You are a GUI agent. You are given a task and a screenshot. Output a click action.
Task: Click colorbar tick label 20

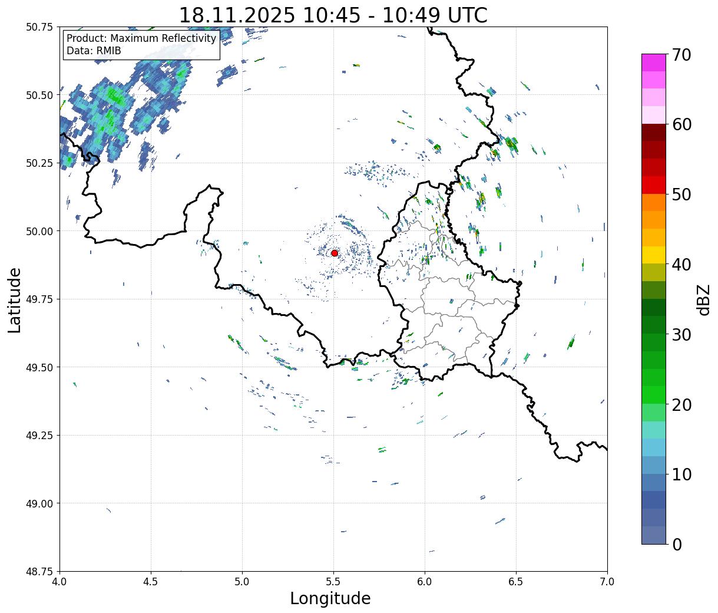pos(681,404)
